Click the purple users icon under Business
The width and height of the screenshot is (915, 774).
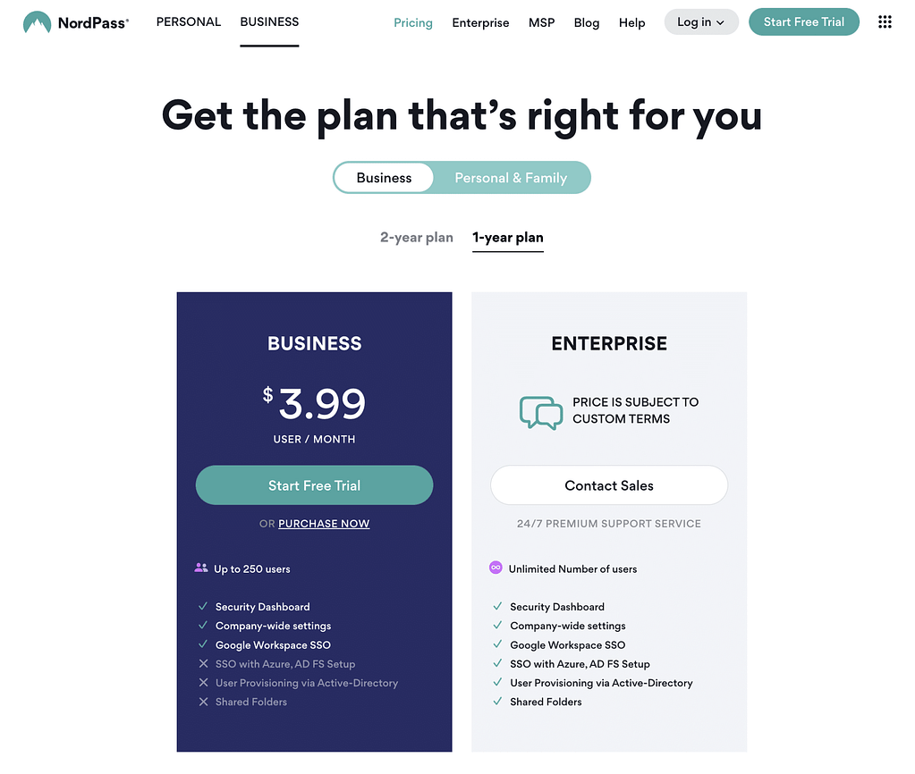point(200,568)
